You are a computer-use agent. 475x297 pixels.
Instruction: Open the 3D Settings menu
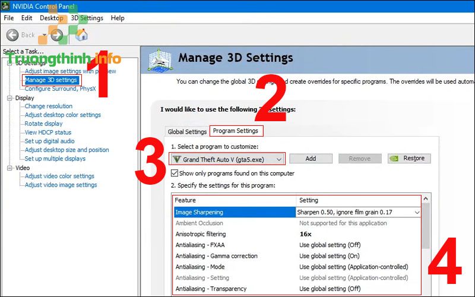[87, 18]
